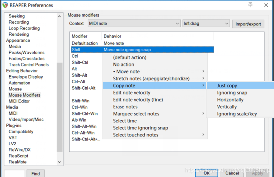Screen dimensions: 274x177
Task: Choose Select time menu entry
Action: pyautogui.click(x=155, y=121)
